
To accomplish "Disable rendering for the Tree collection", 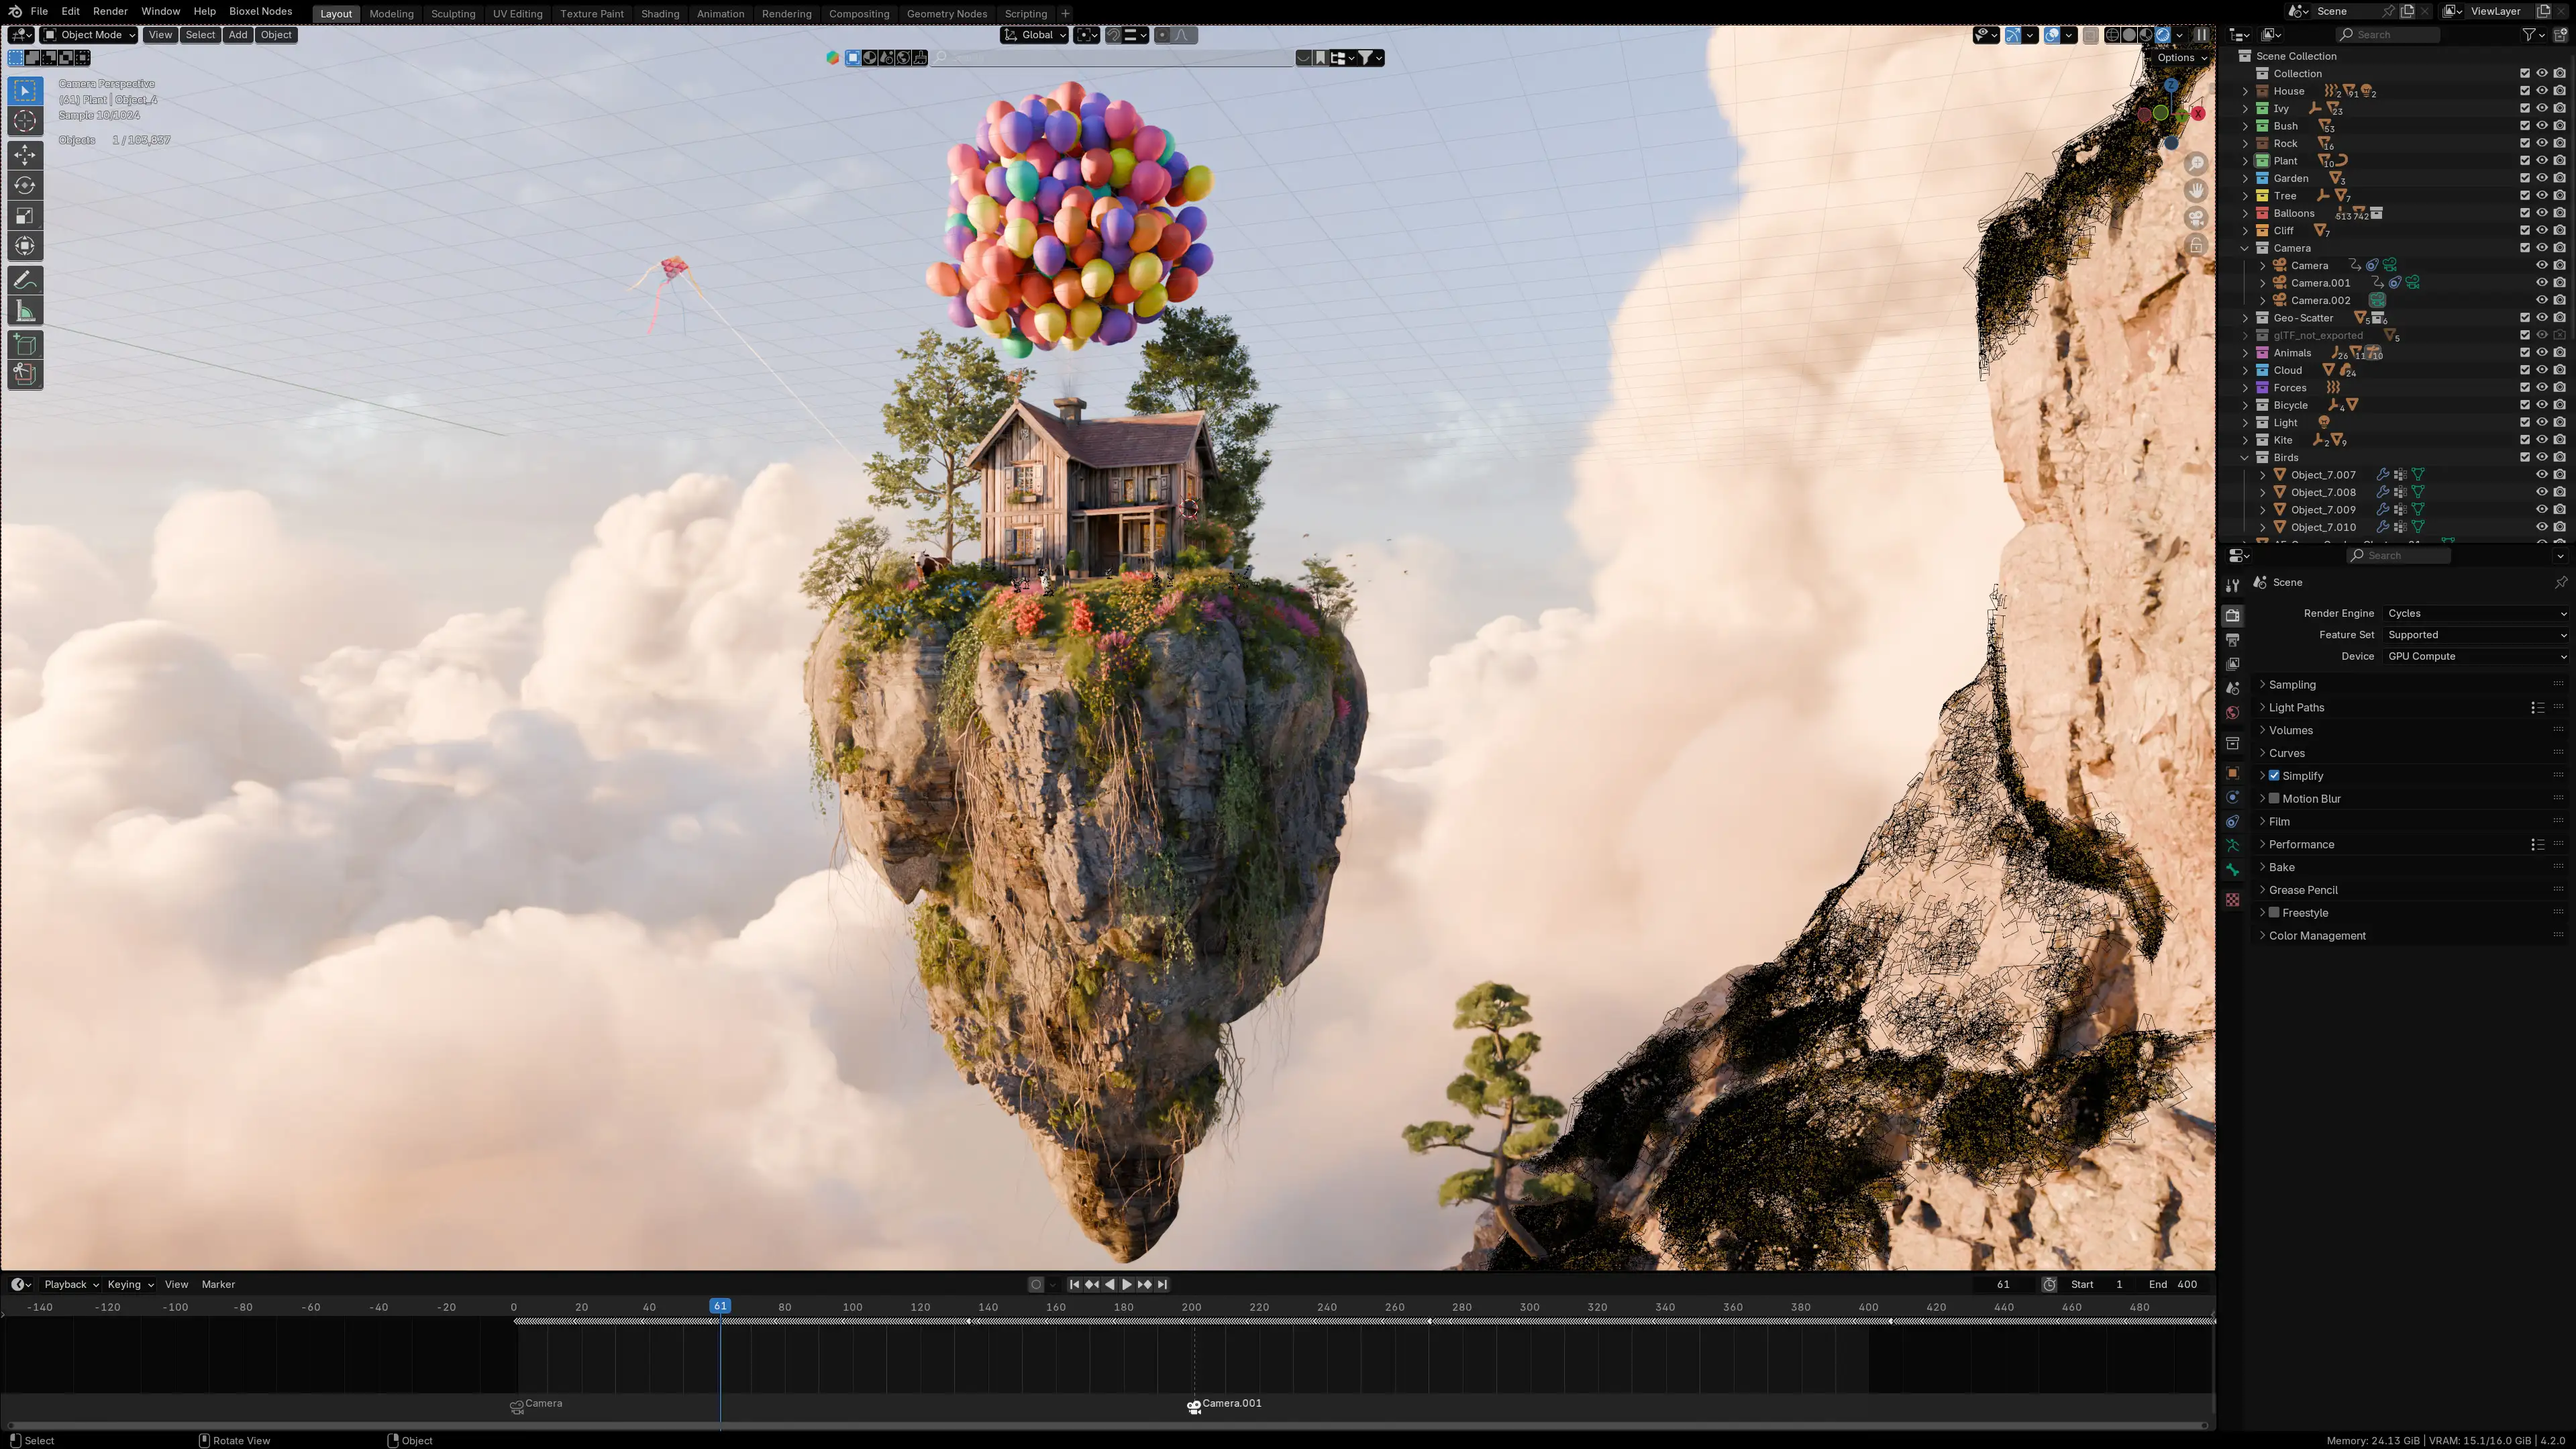I will click(x=2560, y=196).
